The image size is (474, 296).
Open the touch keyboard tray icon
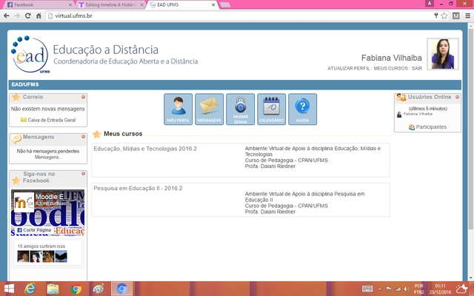pos(367,289)
